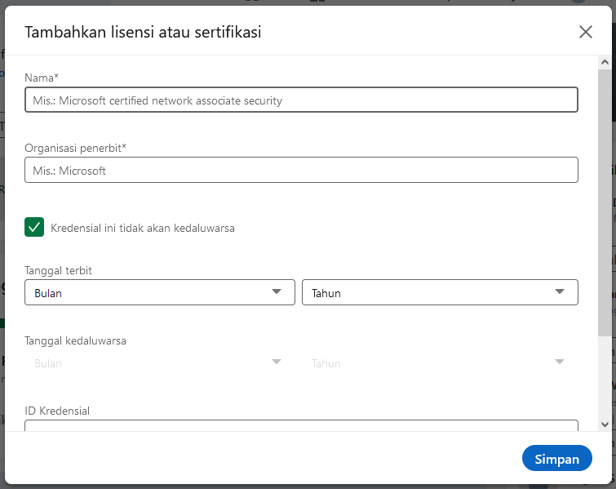This screenshot has height=489, width=616.
Task: Uncheck the green credential-never-expires checkbox
Action: coord(34,227)
